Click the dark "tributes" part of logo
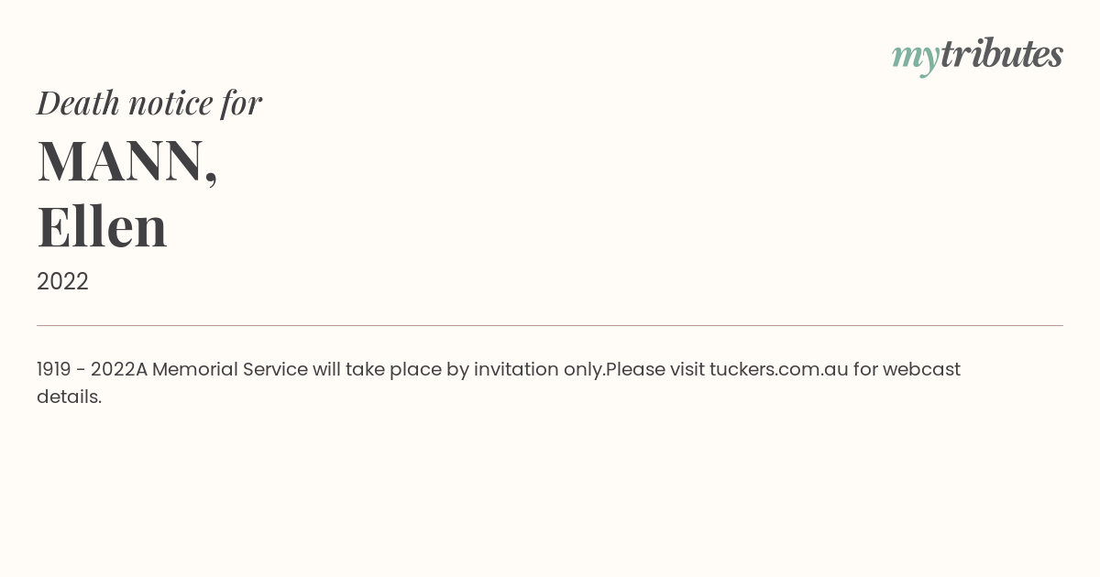 click(1002, 53)
